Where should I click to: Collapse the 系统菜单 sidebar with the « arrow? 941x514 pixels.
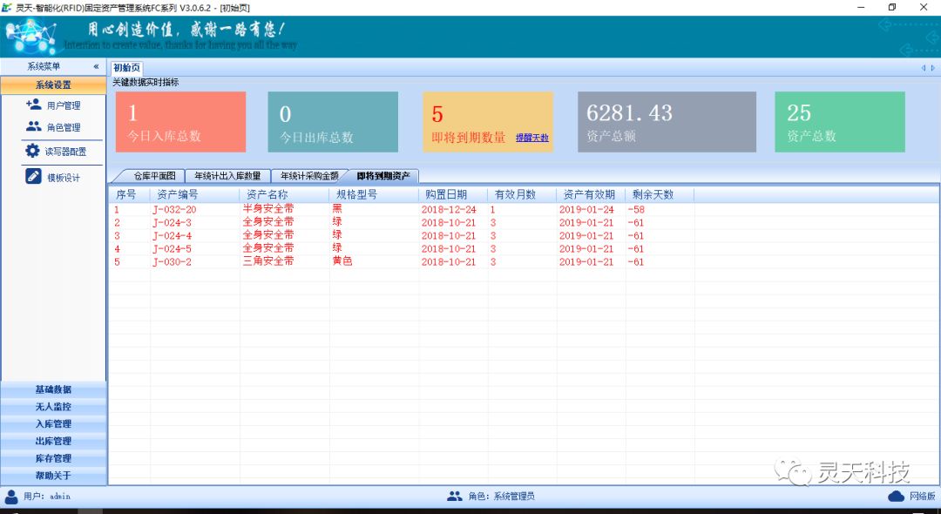(96, 65)
